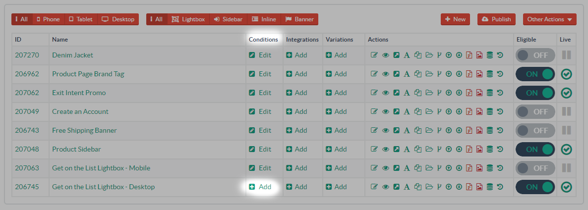Screen dimensions: 588x210
Task: Click up arrow icon for Get on the List Lightbox - Mobile
Action: (449, 168)
